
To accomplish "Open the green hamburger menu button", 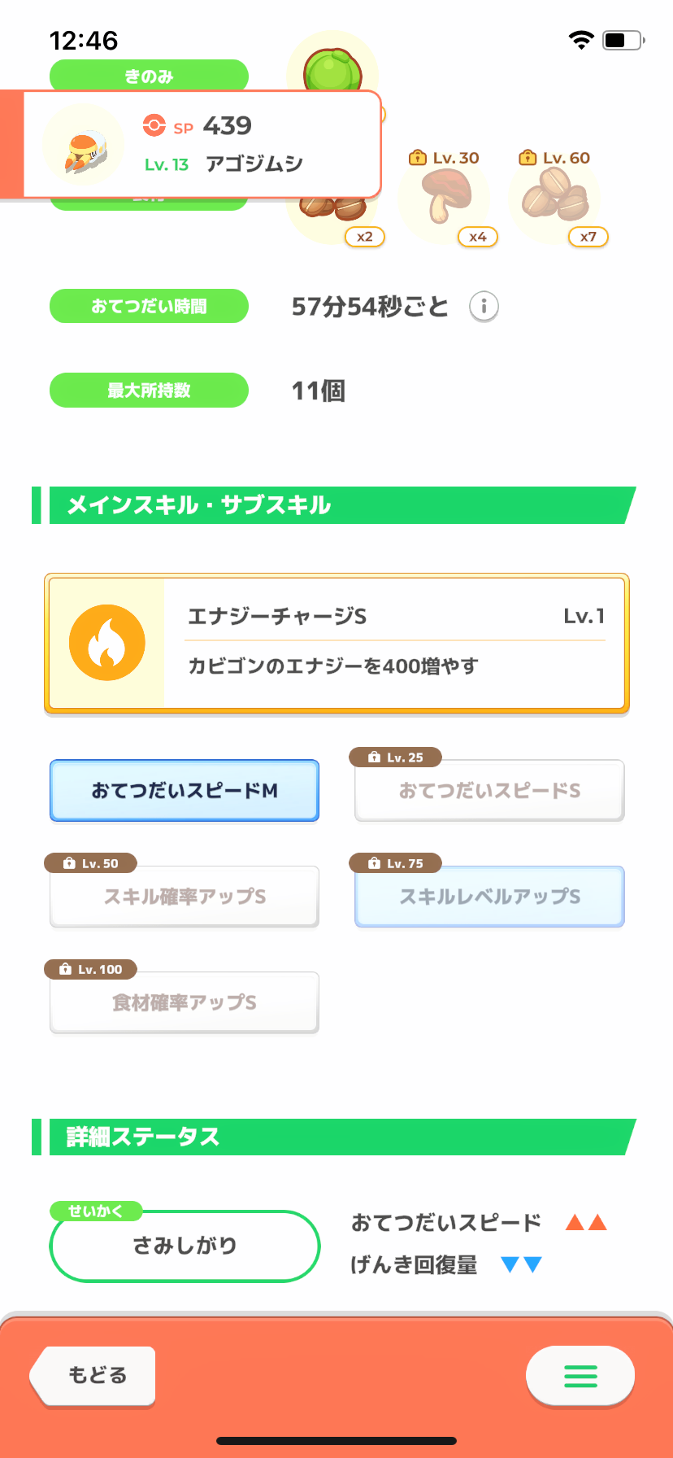I will click(x=580, y=1375).
